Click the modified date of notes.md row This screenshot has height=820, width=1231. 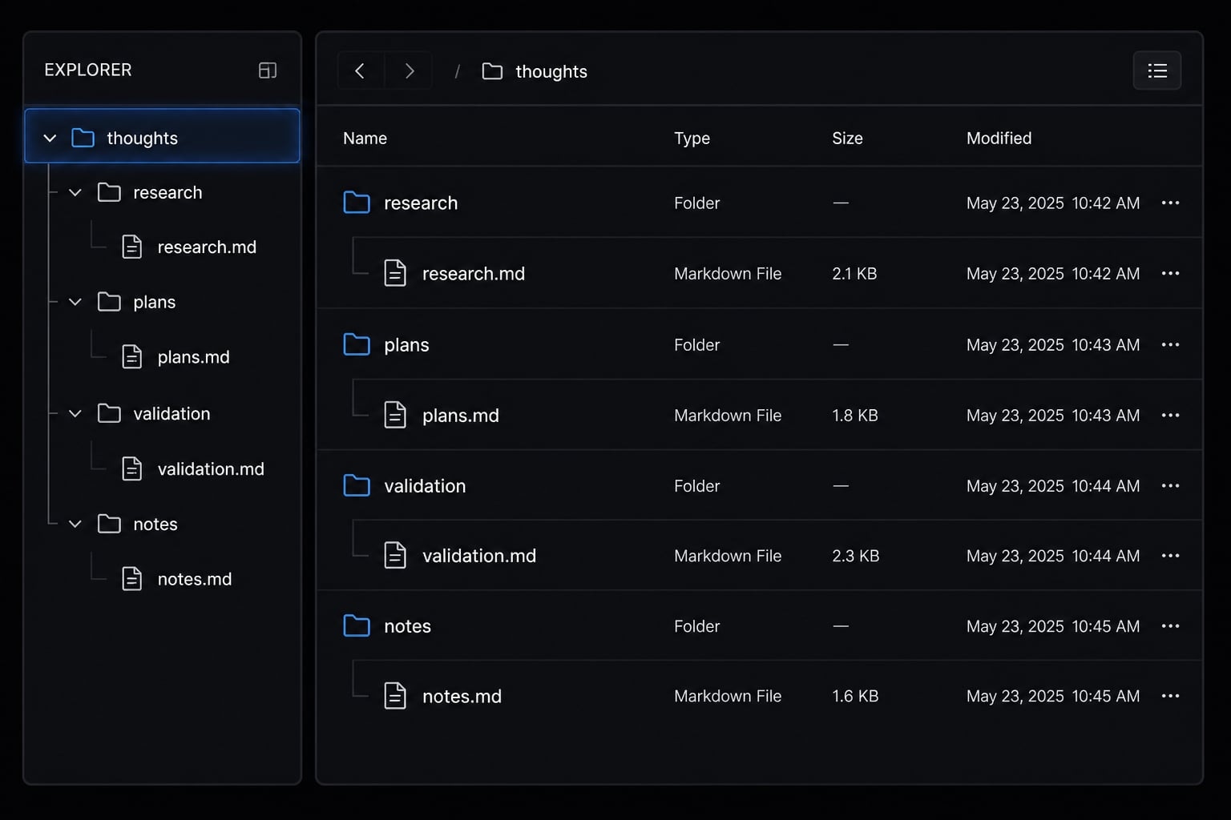(x=1053, y=696)
